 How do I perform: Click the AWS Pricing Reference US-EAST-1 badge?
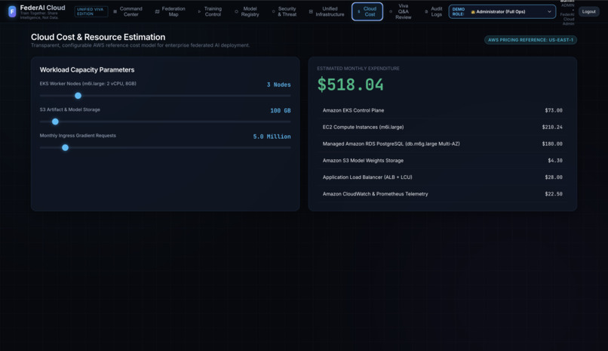click(530, 40)
